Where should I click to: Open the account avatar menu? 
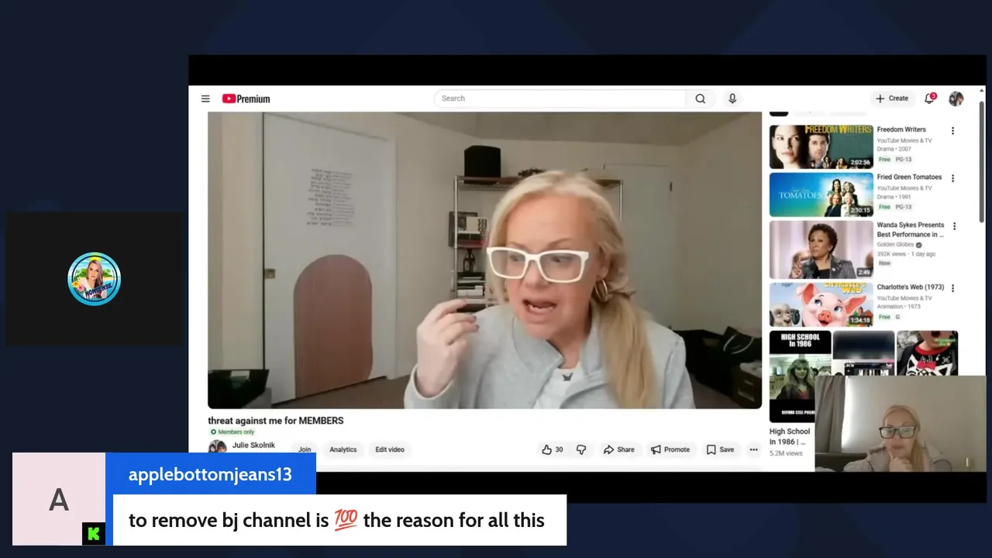[x=956, y=98]
